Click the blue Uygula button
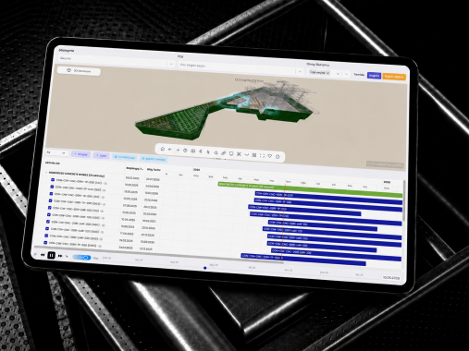Image resolution: width=469 pixels, height=351 pixels. 374,76
